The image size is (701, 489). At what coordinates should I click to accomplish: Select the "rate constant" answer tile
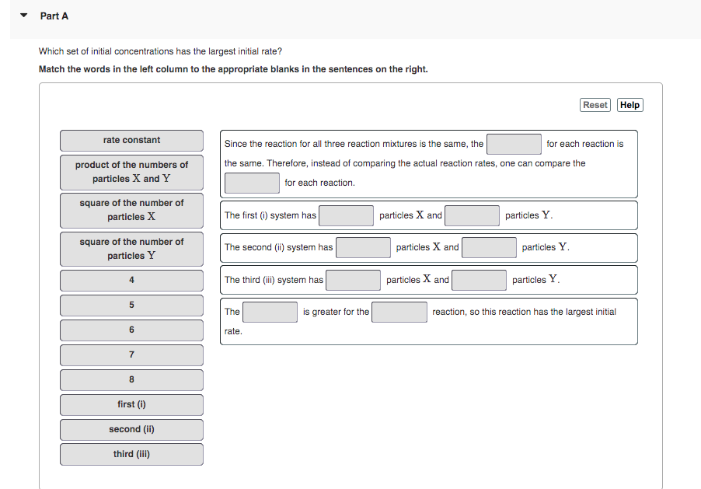coord(131,140)
